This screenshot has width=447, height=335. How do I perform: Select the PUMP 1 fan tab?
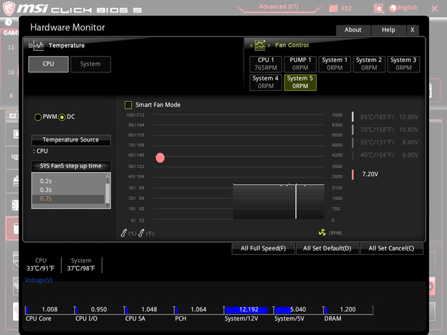(x=300, y=64)
